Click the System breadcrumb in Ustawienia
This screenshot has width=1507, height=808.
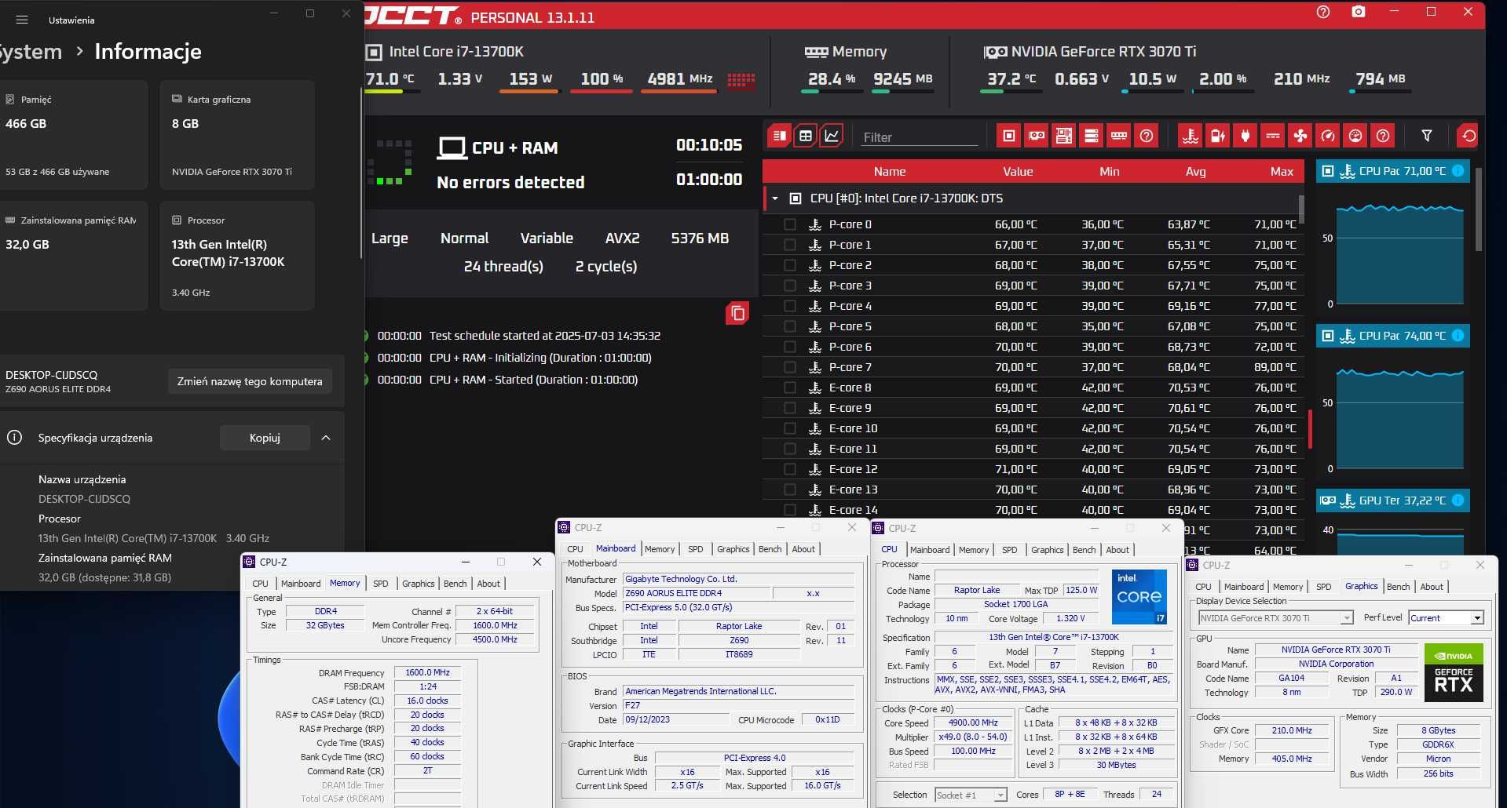coord(31,52)
